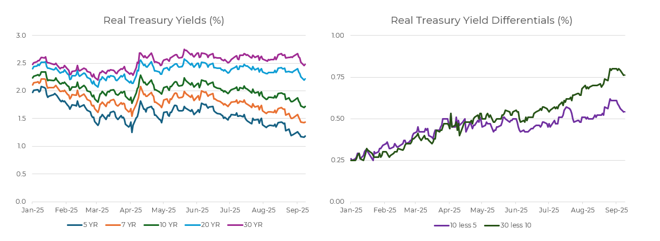
Task: Select the 1.5 label on the yields y-axis
Action: point(21,119)
